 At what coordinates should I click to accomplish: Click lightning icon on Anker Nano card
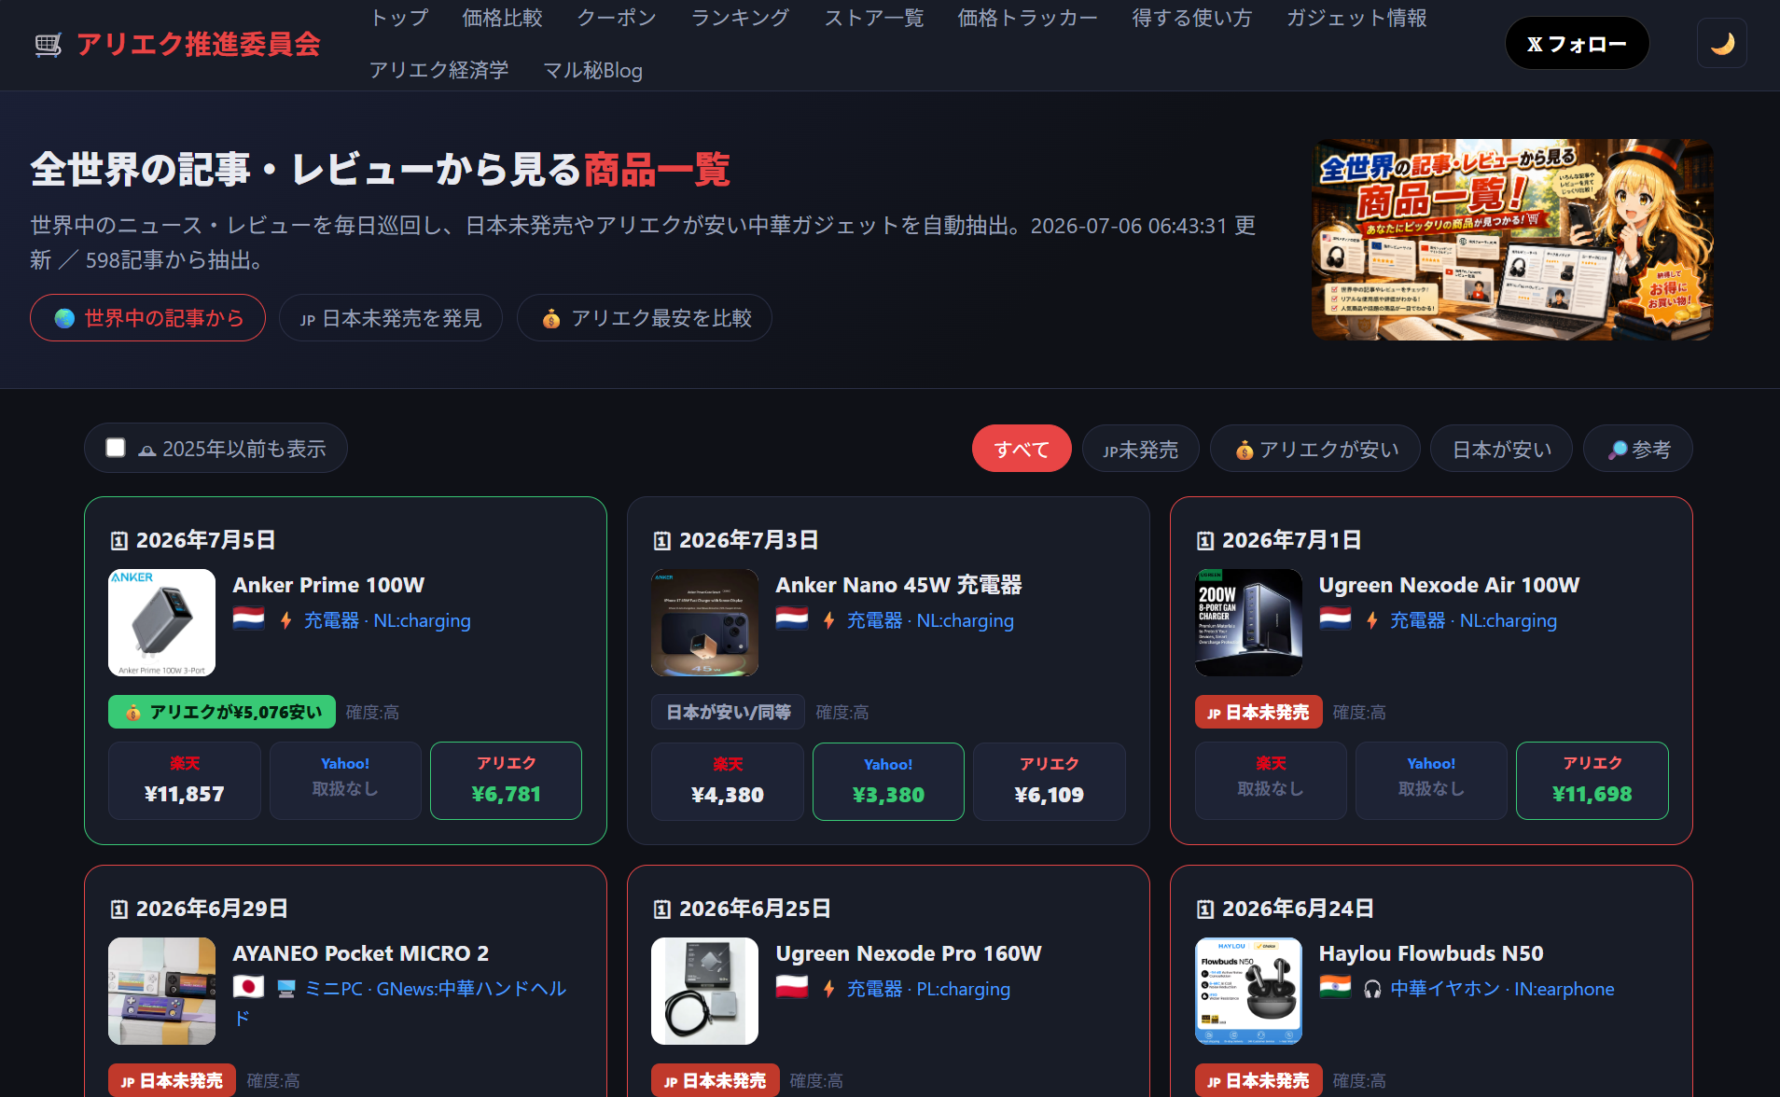click(x=828, y=620)
